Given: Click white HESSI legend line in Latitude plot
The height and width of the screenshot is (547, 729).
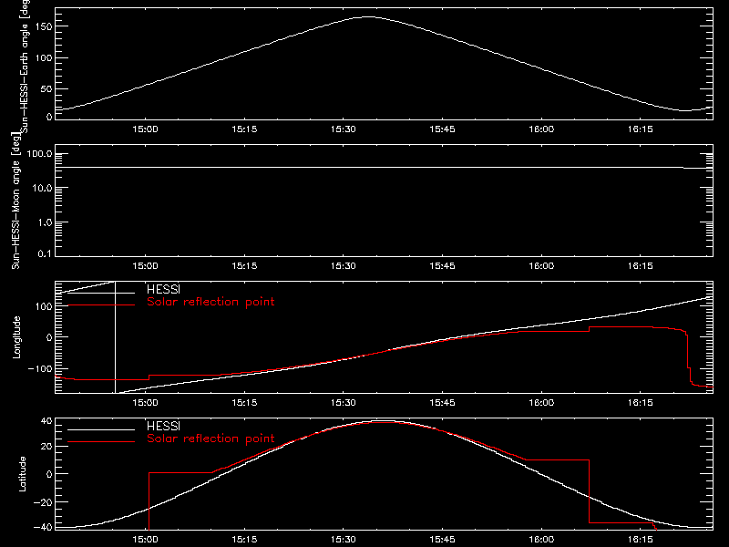Looking at the screenshot, I should [x=101, y=429].
